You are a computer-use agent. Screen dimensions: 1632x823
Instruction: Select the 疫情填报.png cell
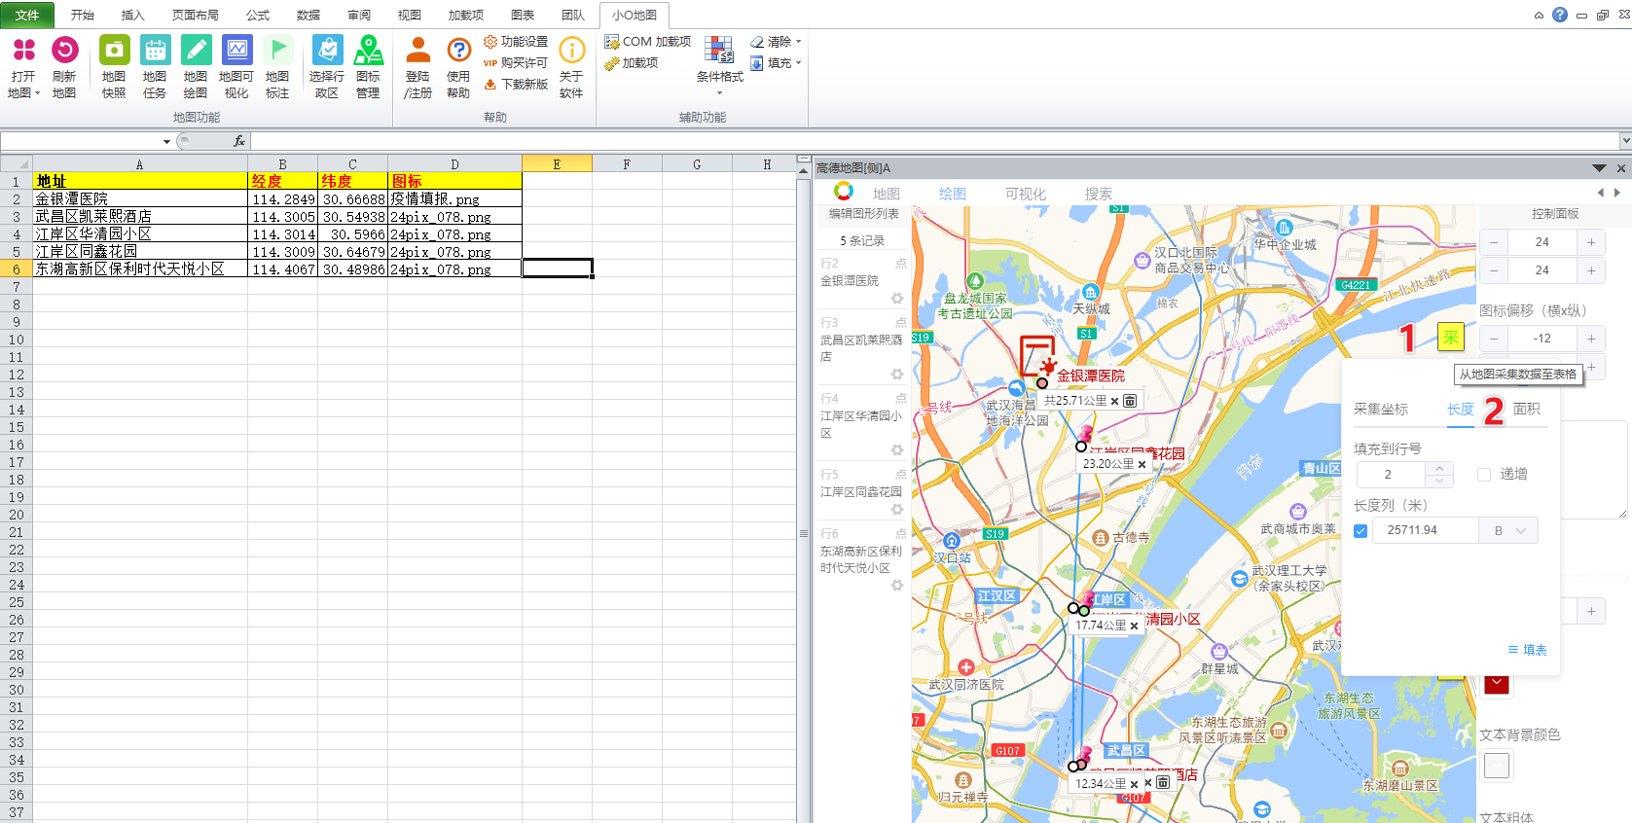(454, 198)
